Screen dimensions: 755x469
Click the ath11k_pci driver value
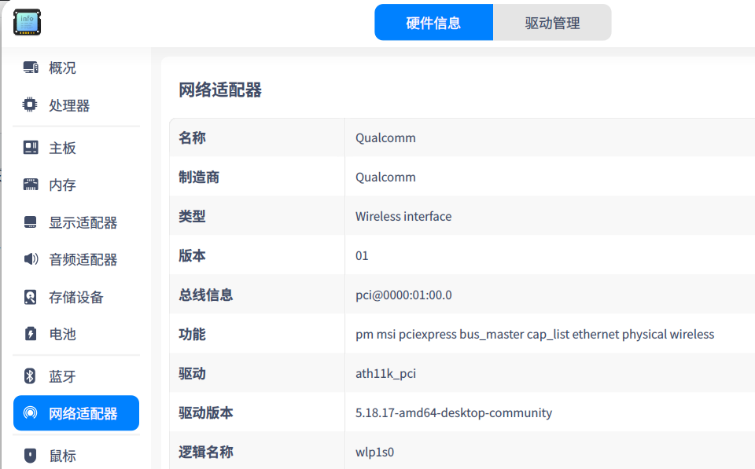pyautogui.click(x=385, y=374)
